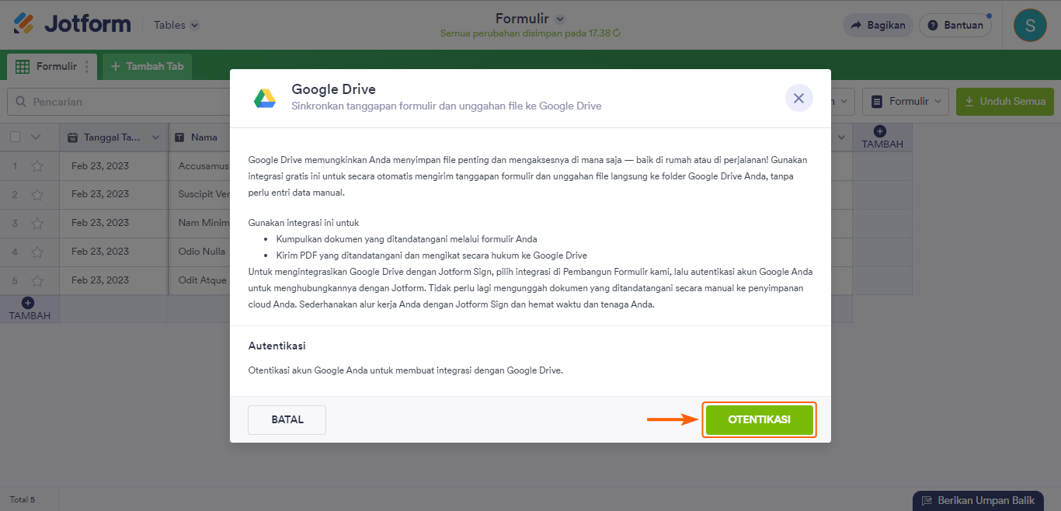Star row 1 as favorite
This screenshot has height=511, width=1061.
pos(37,166)
